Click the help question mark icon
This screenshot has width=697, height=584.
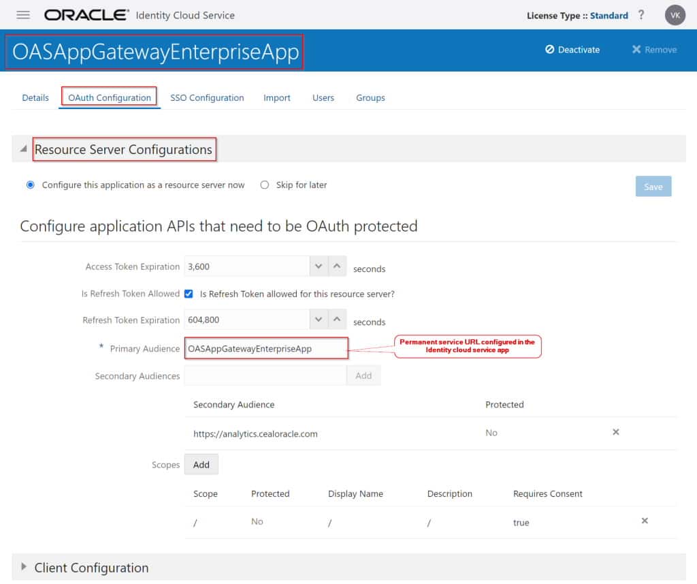[x=641, y=14]
